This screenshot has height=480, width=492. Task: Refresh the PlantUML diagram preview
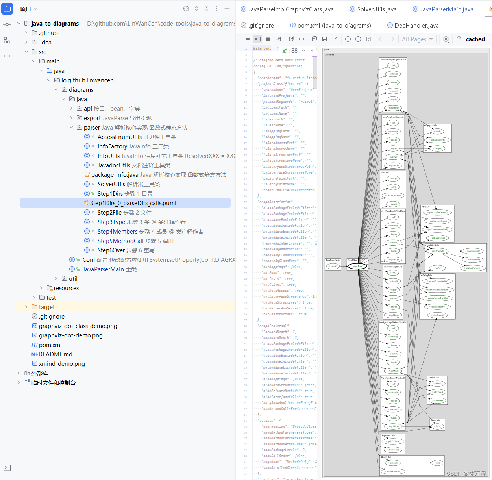coord(291,39)
